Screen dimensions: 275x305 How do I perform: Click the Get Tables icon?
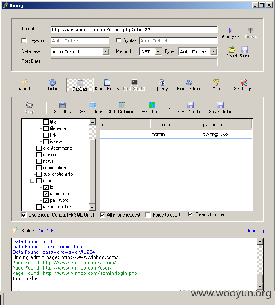click(92, 105)
